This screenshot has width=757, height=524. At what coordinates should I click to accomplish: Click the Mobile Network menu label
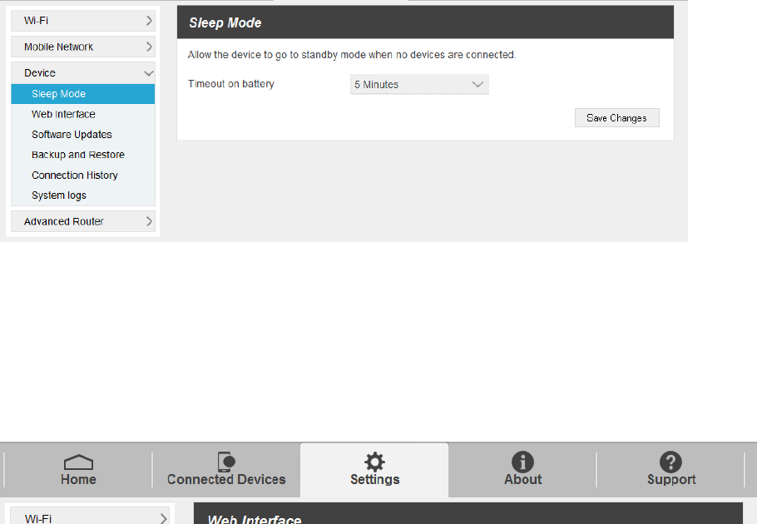click(58, 47)
